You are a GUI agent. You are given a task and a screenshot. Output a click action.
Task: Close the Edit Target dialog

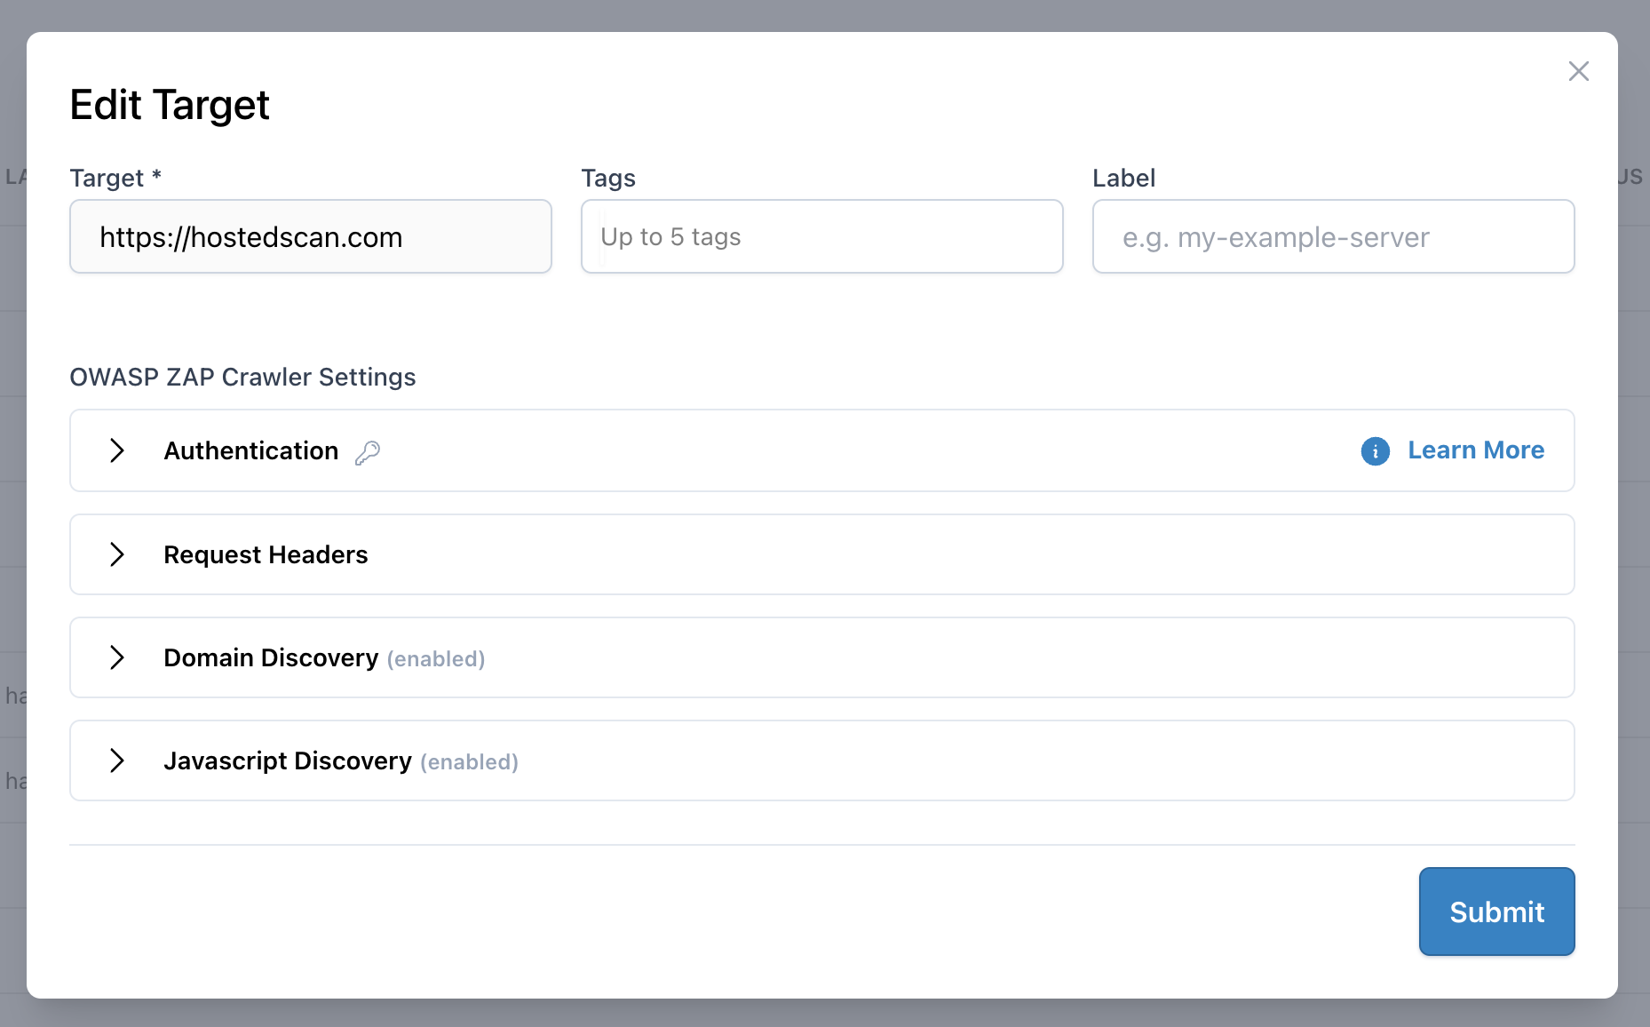click(1578, 71)
